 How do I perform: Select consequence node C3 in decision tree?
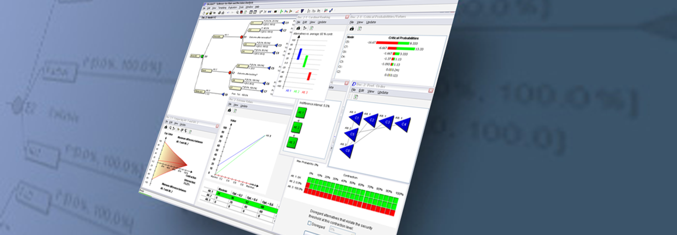pos(276,45)
